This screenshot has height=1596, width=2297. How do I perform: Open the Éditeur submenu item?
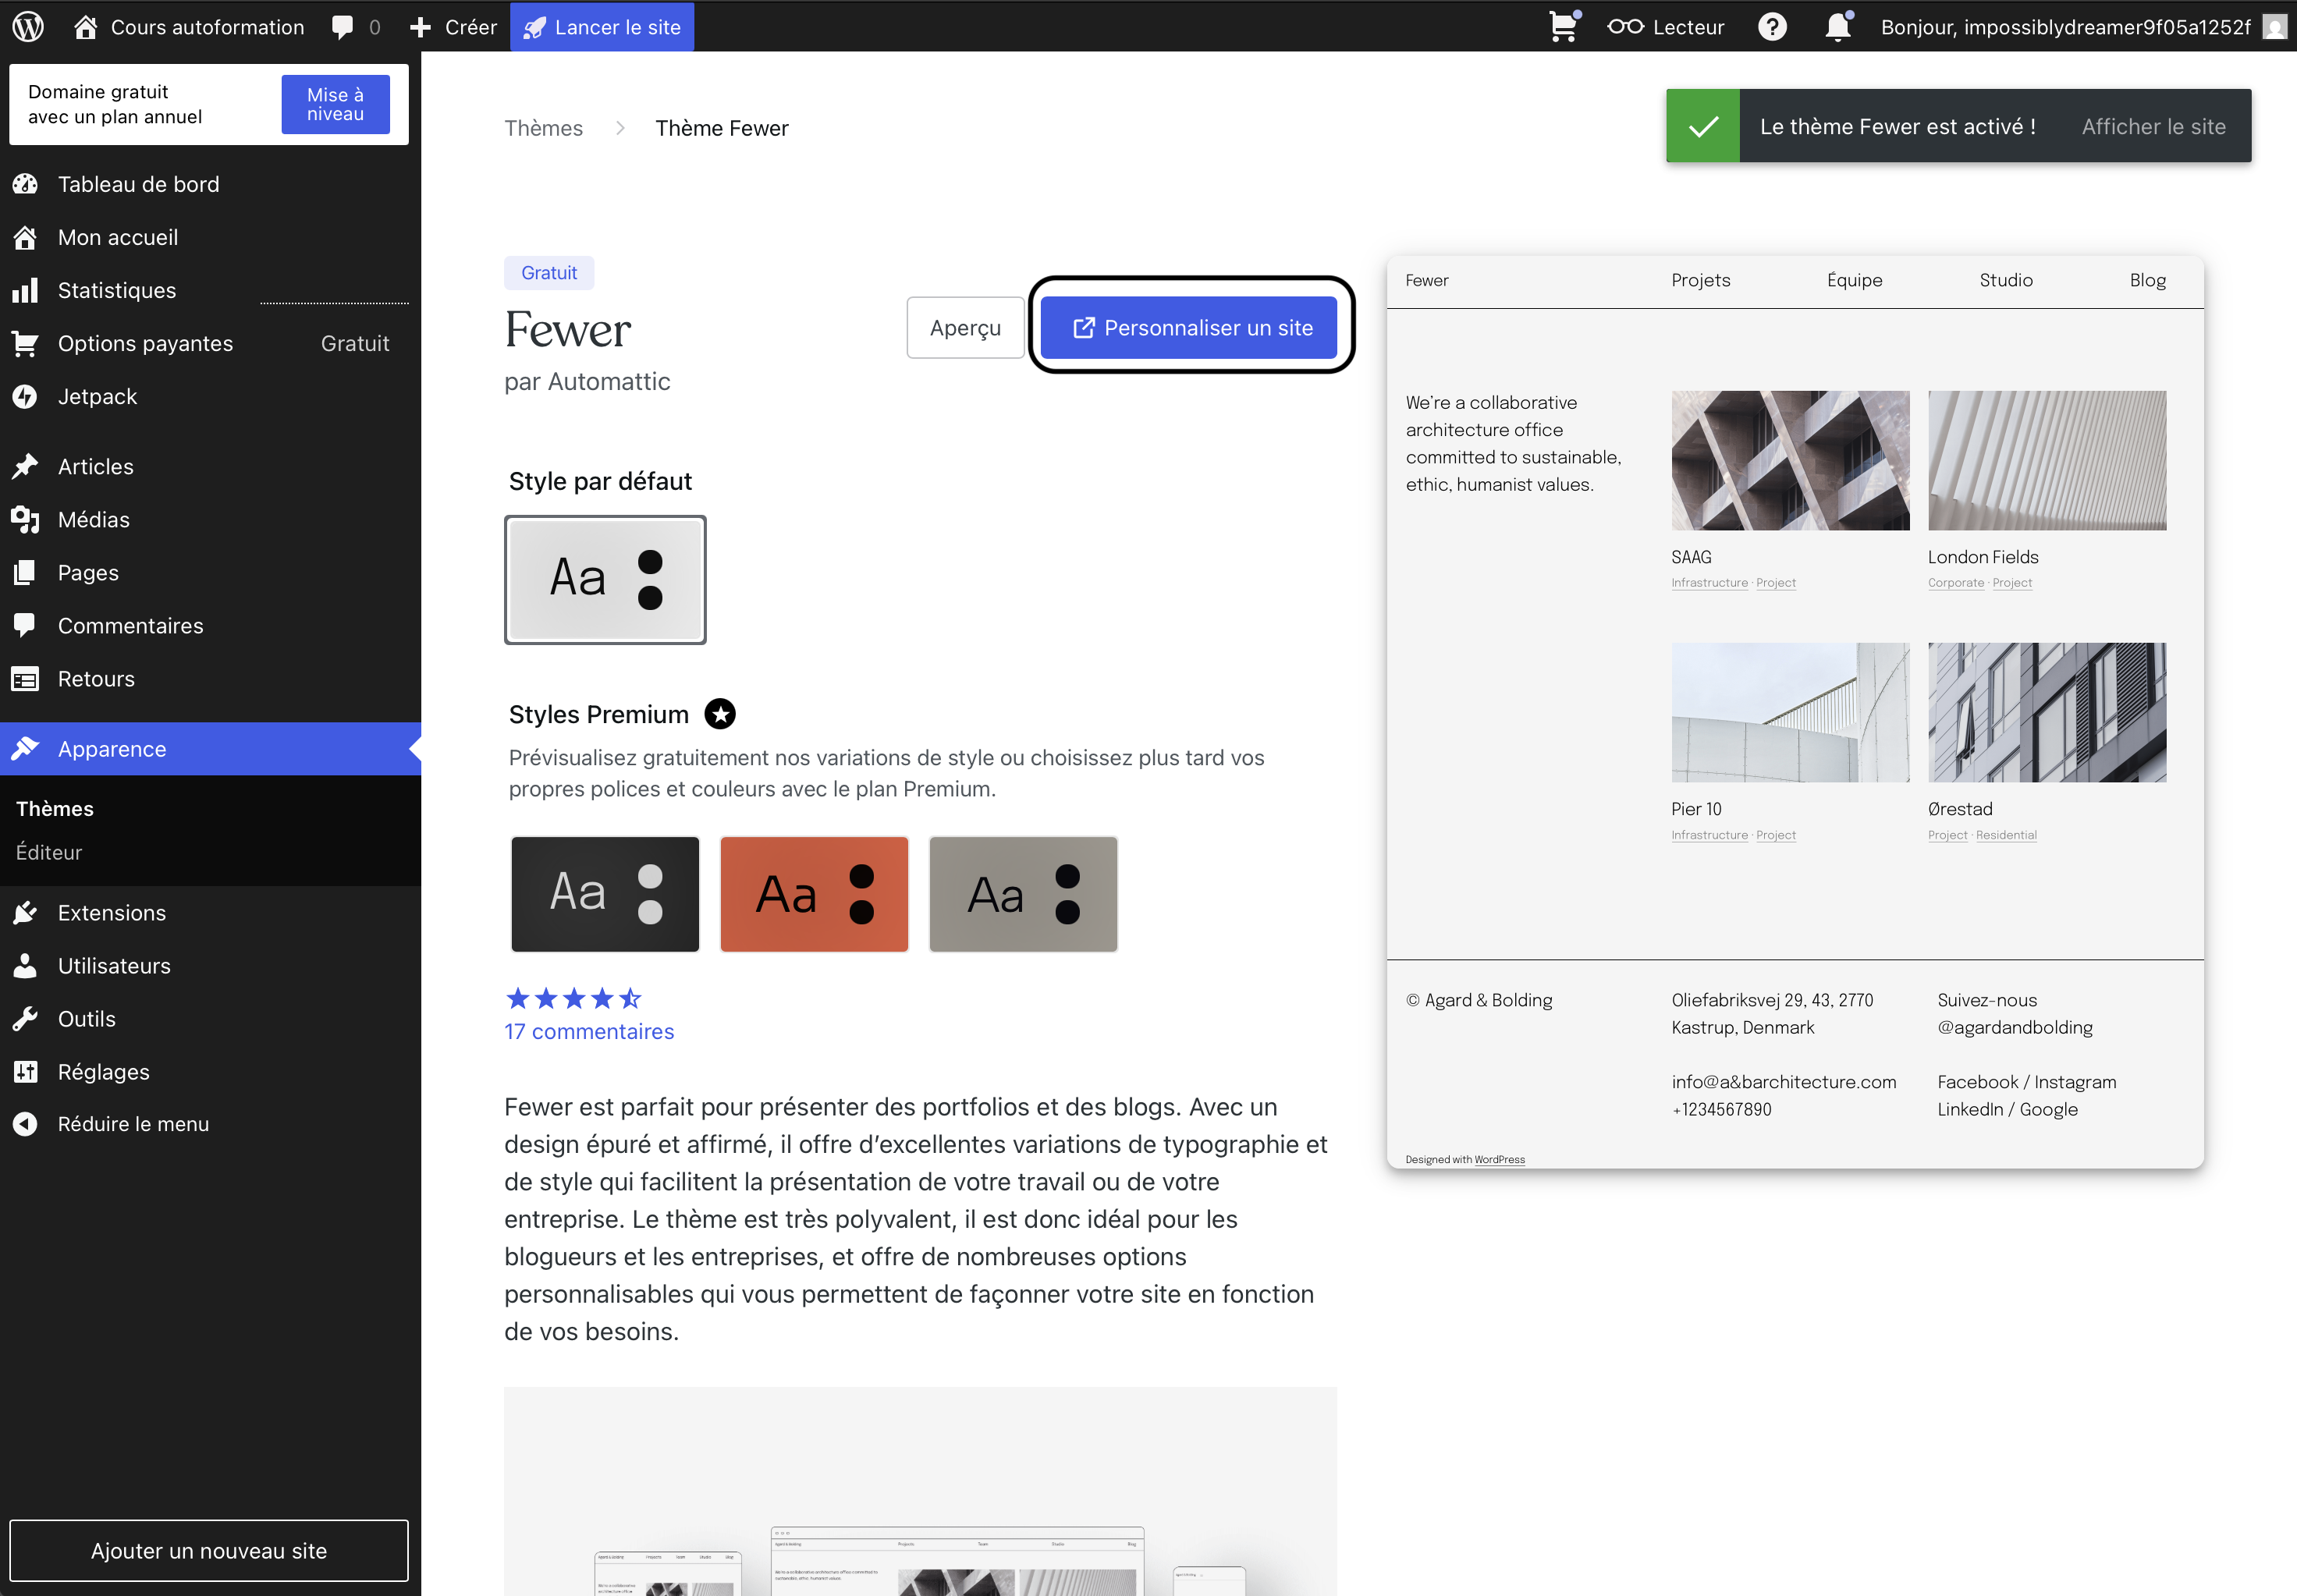[49, 852]
